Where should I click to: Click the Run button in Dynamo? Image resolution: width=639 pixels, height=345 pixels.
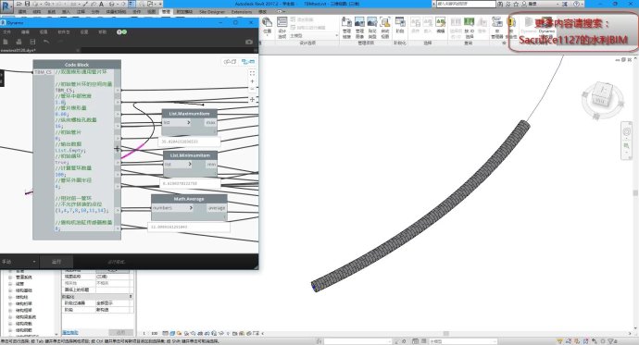pos(56,262)
